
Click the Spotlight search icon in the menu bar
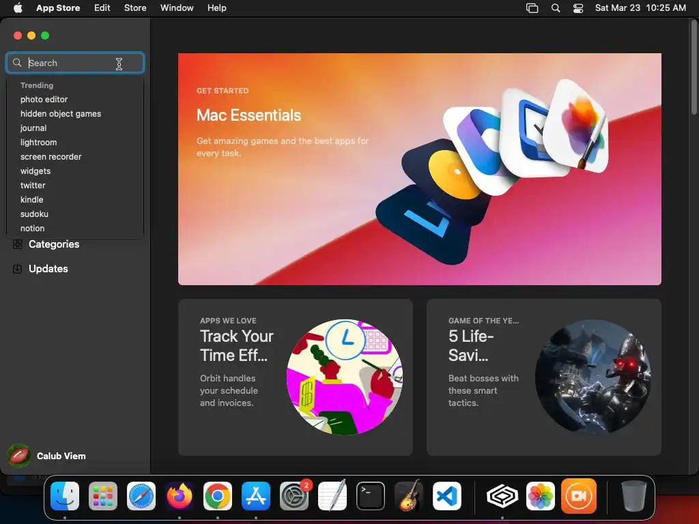click(x=556, y=8)
